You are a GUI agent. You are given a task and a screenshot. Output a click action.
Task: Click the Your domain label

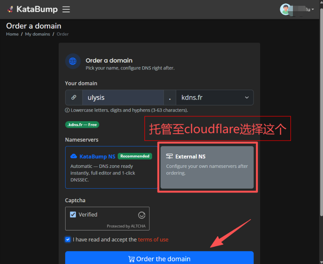pyautogui.click(x=81, y=83)
